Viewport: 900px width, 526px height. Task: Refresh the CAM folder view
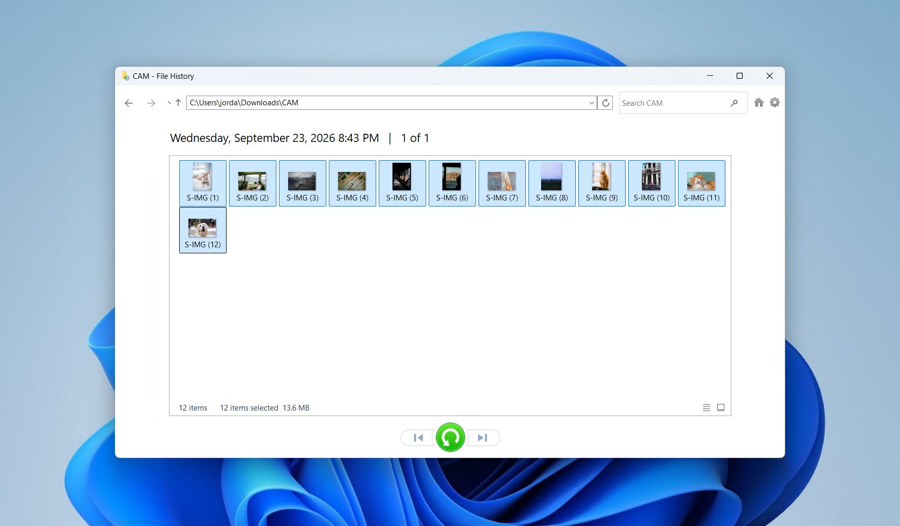pyautogui.click(x=605, y=103)
